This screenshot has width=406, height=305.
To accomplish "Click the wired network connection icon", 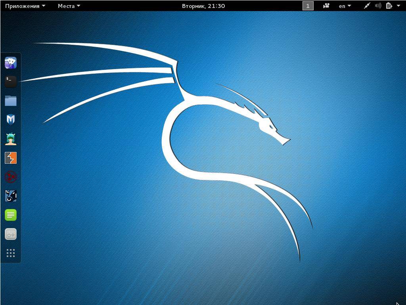I will [367, 6].
